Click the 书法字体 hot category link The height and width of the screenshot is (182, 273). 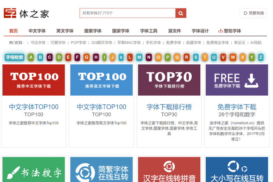(x=38, y=43)
